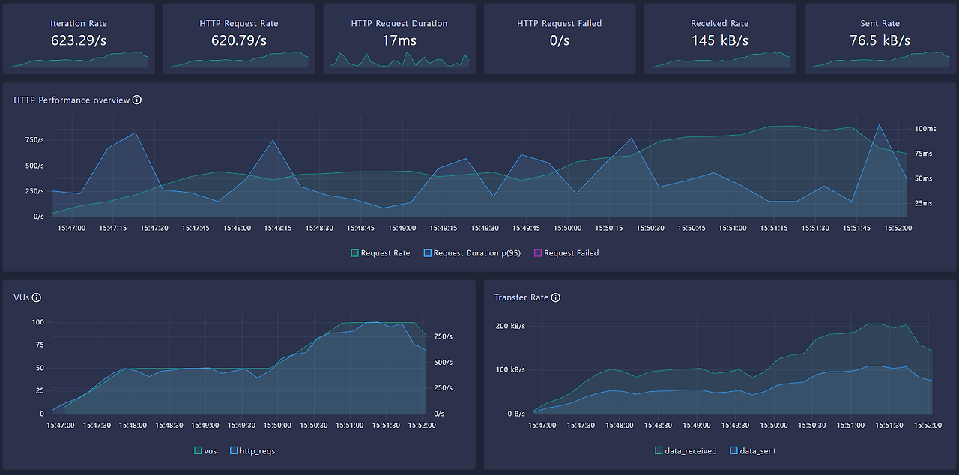The height and width of the screenshot is (475, 959).
Task: Click 25 on the VUs left axis
Action: [39, 391]
